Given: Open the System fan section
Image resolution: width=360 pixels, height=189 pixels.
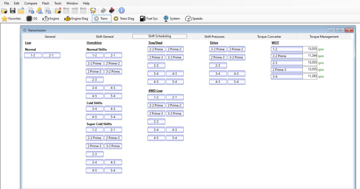Looking at the screenshot, I should (x=172, y=19).
